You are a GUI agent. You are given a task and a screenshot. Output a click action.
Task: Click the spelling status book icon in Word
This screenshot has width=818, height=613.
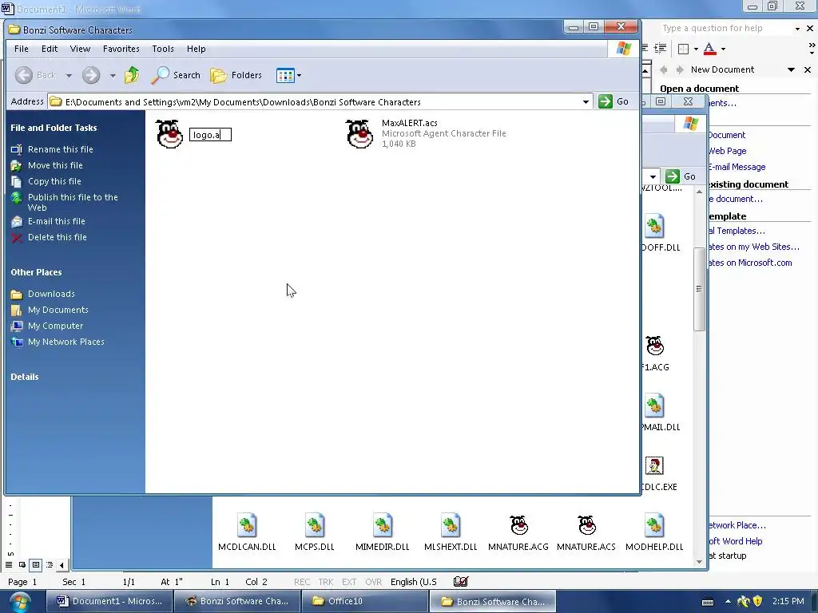point(461,582)
